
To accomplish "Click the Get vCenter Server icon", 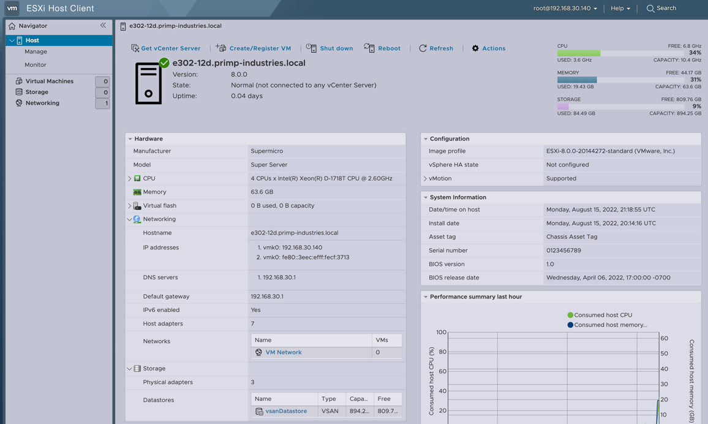I will coord(135,48).
